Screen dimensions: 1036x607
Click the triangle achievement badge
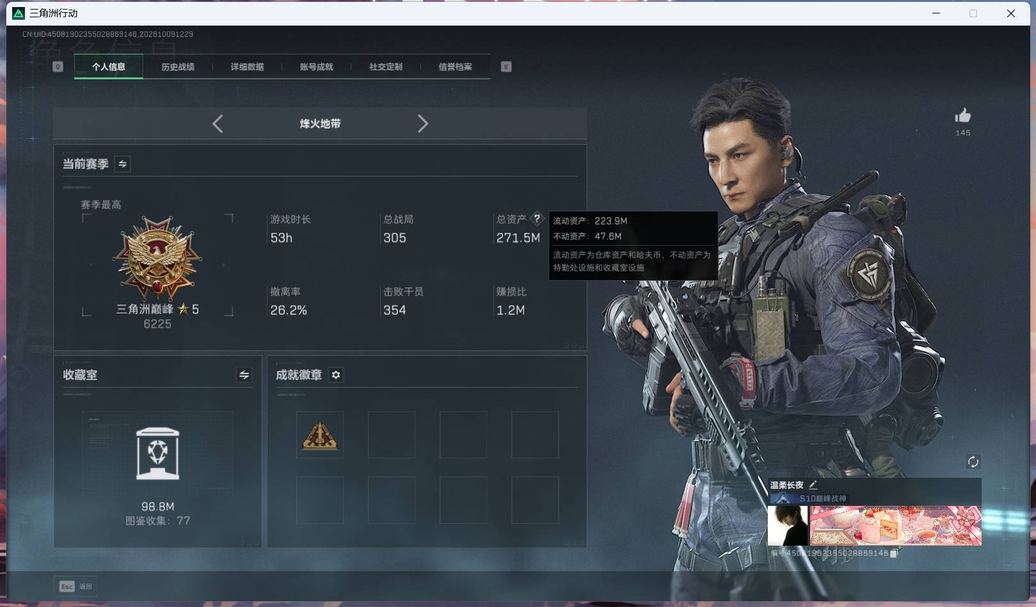tap(320, 436)
